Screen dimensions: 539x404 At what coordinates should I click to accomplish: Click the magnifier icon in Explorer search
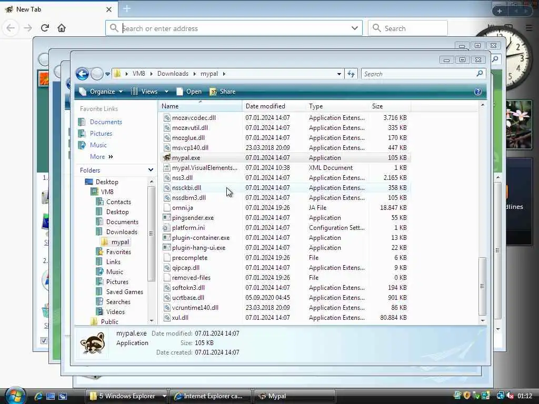click(x=480, y=74)
